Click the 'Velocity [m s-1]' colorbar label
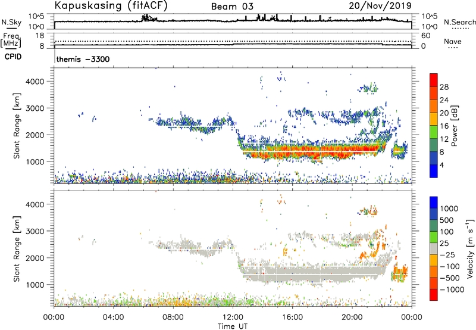The width and height of the screenshot is (476, 330). click(x=470, y=248)
